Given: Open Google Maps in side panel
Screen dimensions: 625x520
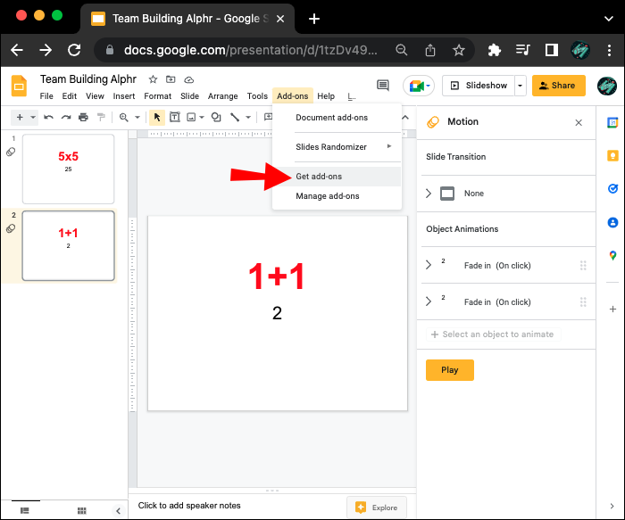Looking at the screenshot, I should 612,256.
